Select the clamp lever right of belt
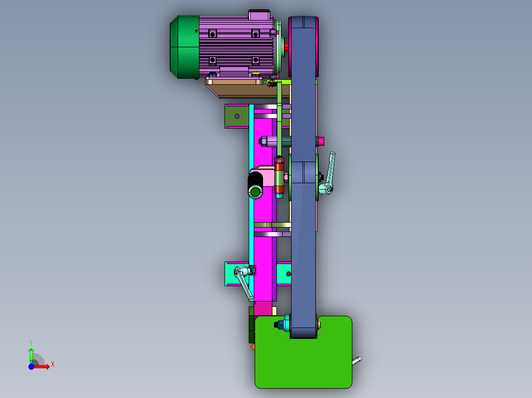 tap(328, 173)
